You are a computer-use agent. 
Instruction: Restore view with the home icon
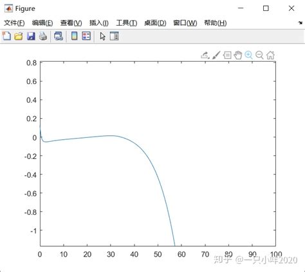270,55
